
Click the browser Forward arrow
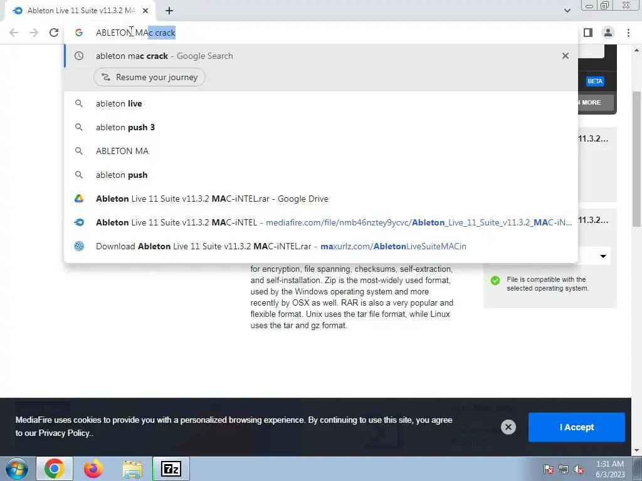[34, 33]
